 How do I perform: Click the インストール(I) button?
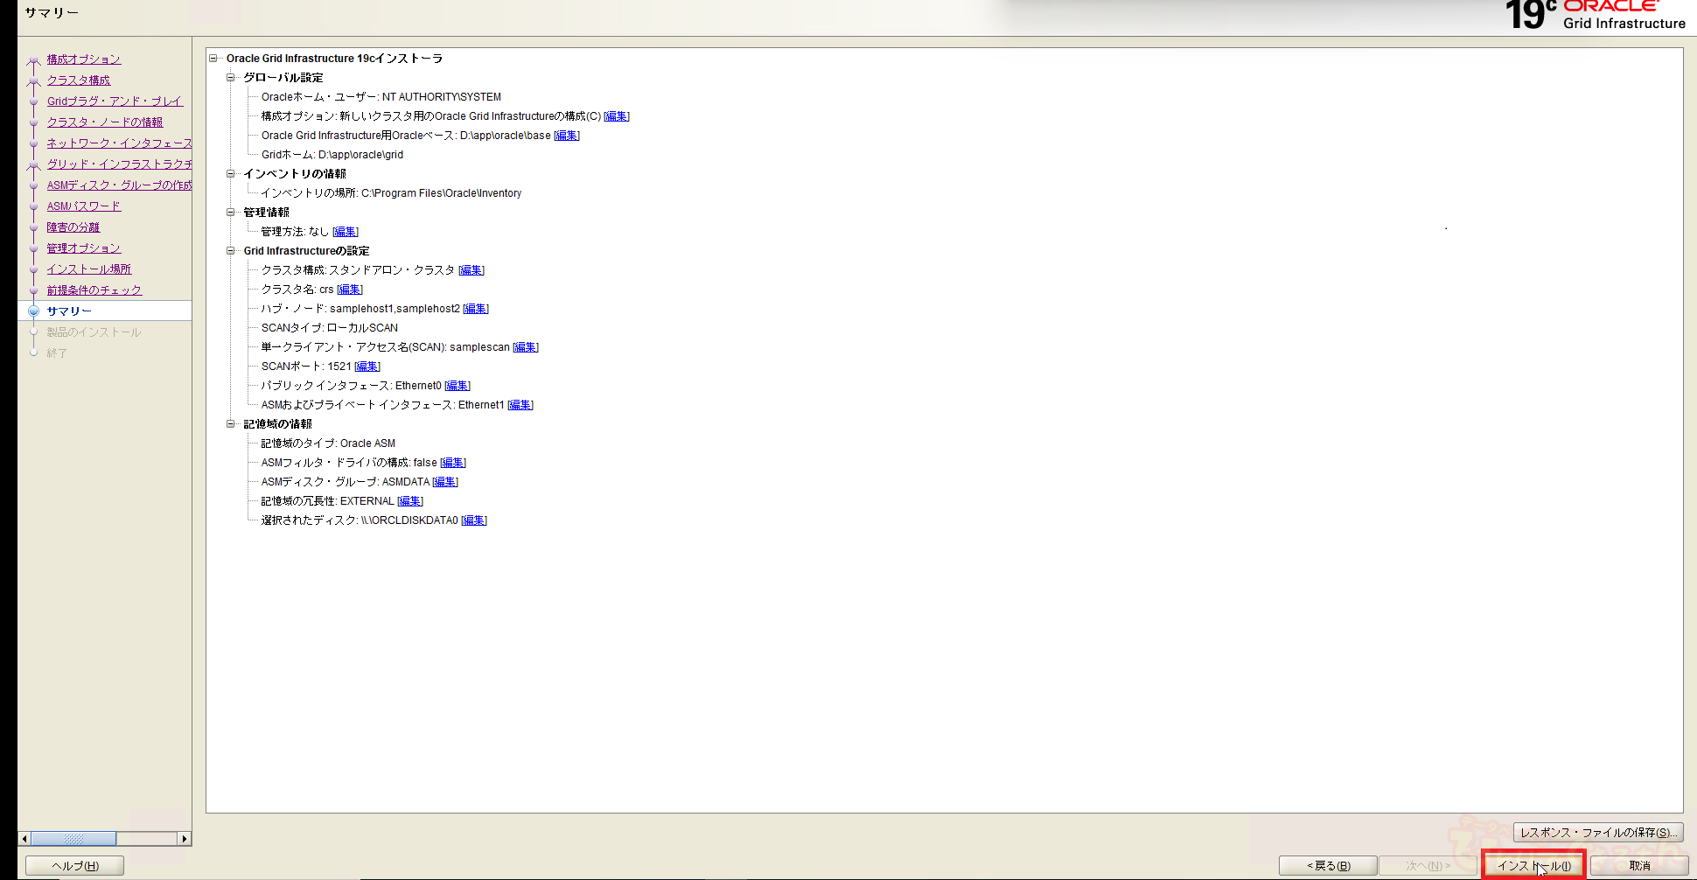[1533, 866]
